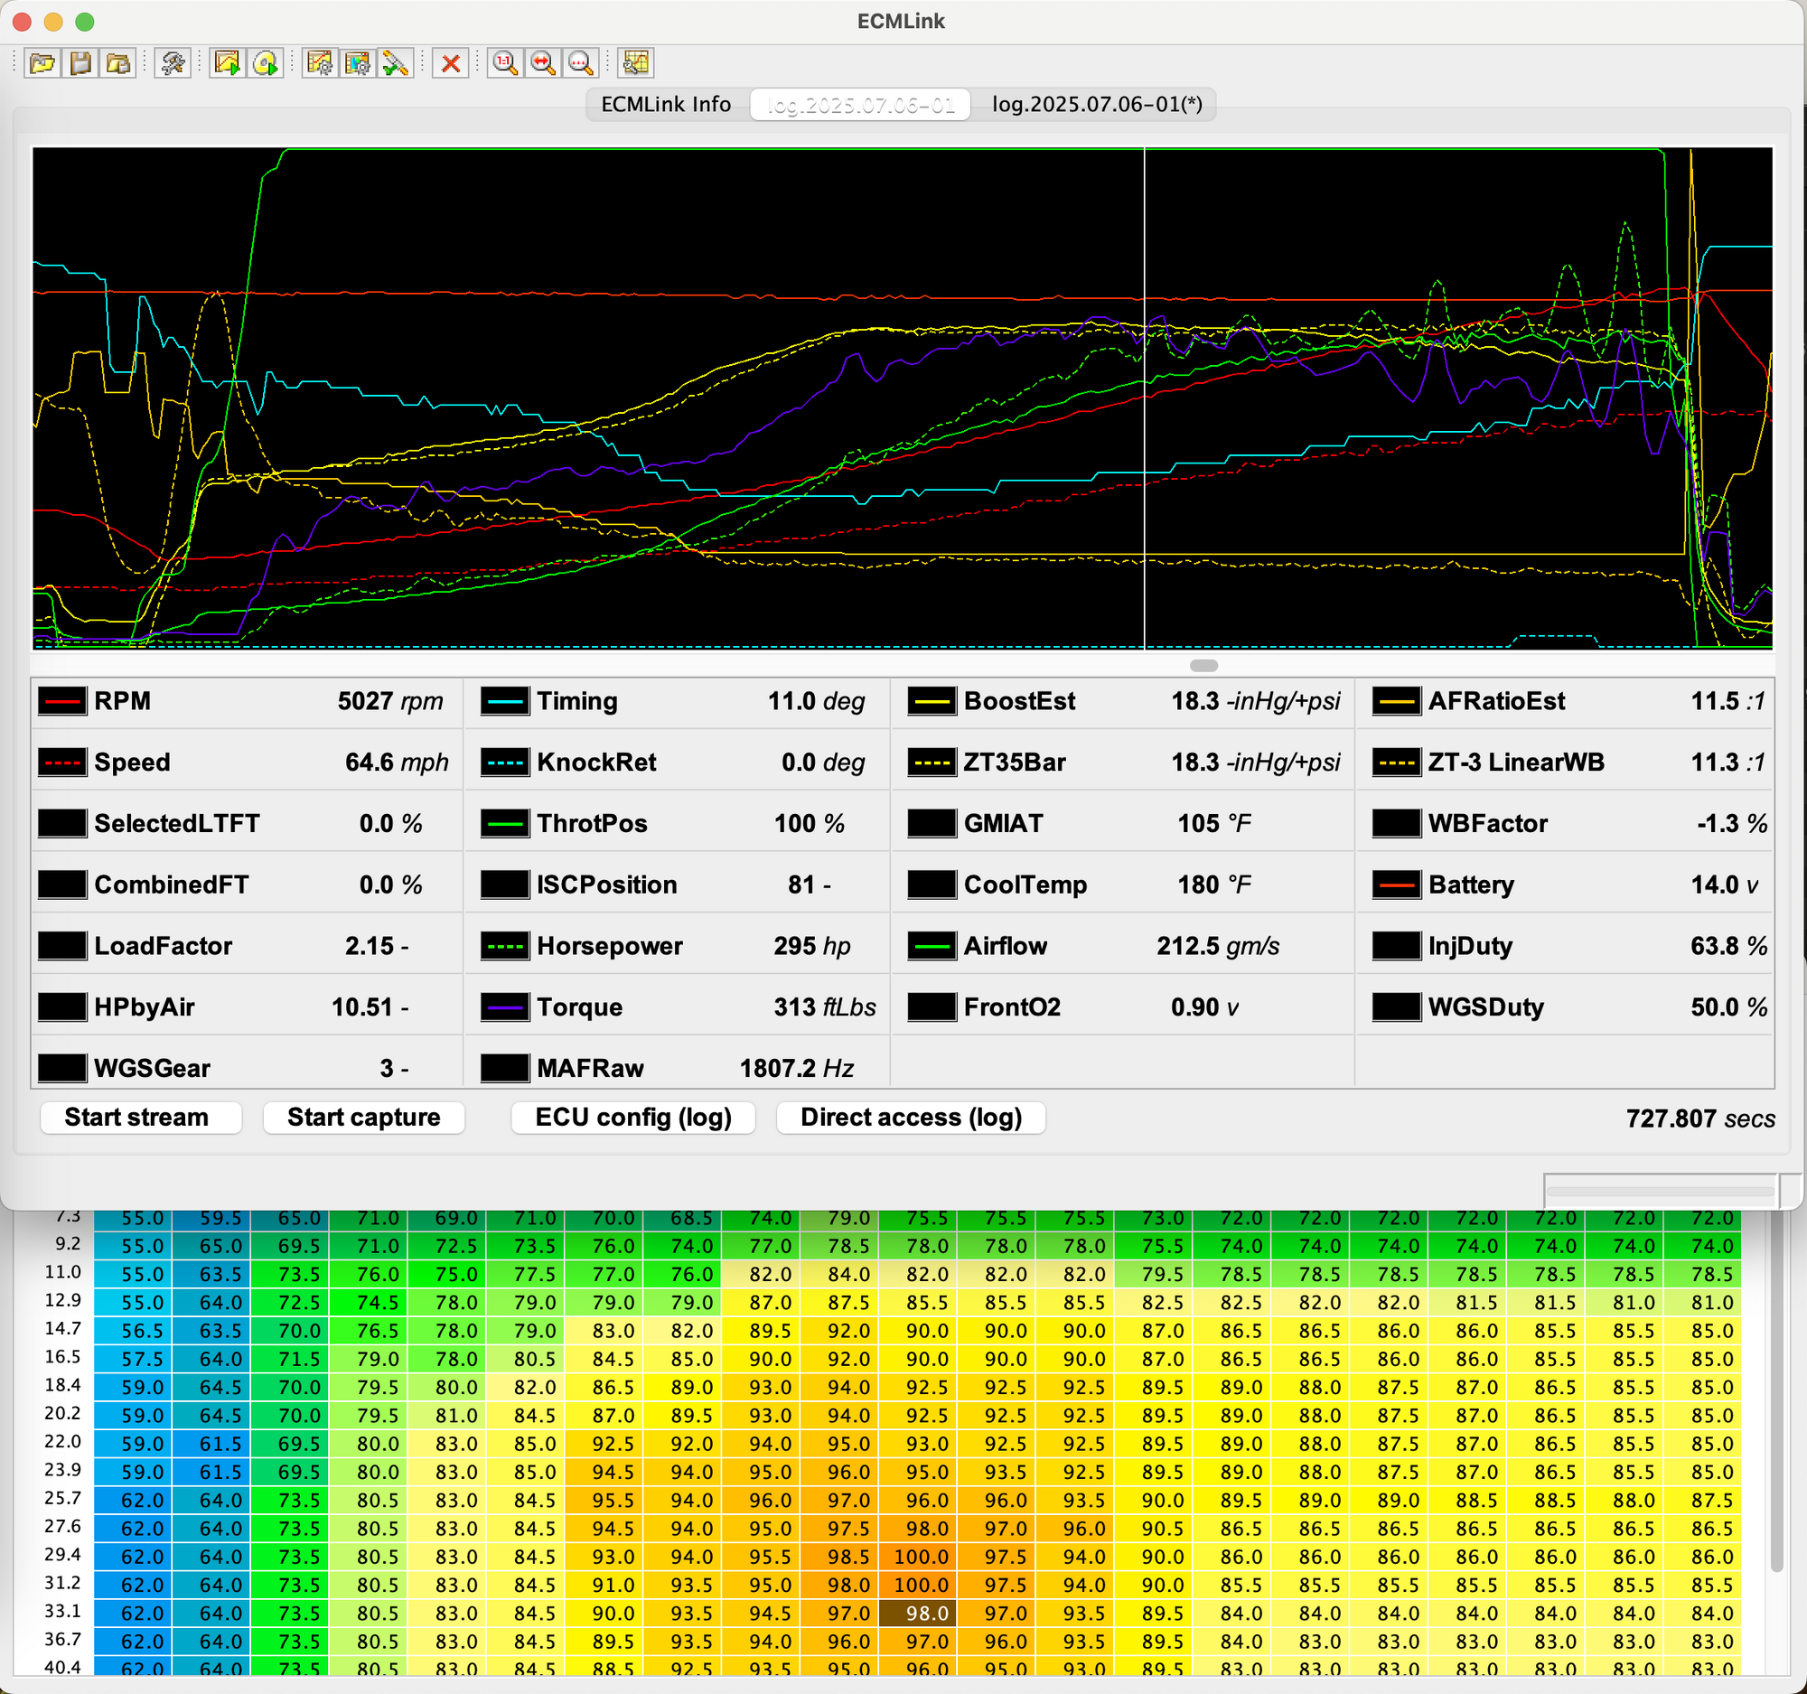Click the MAFRaw label
1807x1694 pixels.
[591, 1068]
